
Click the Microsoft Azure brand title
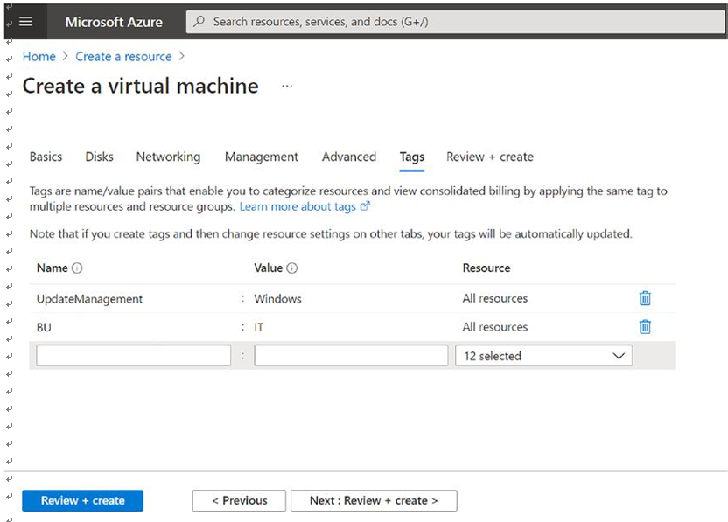pyautogui.click(x=114, y=22)
